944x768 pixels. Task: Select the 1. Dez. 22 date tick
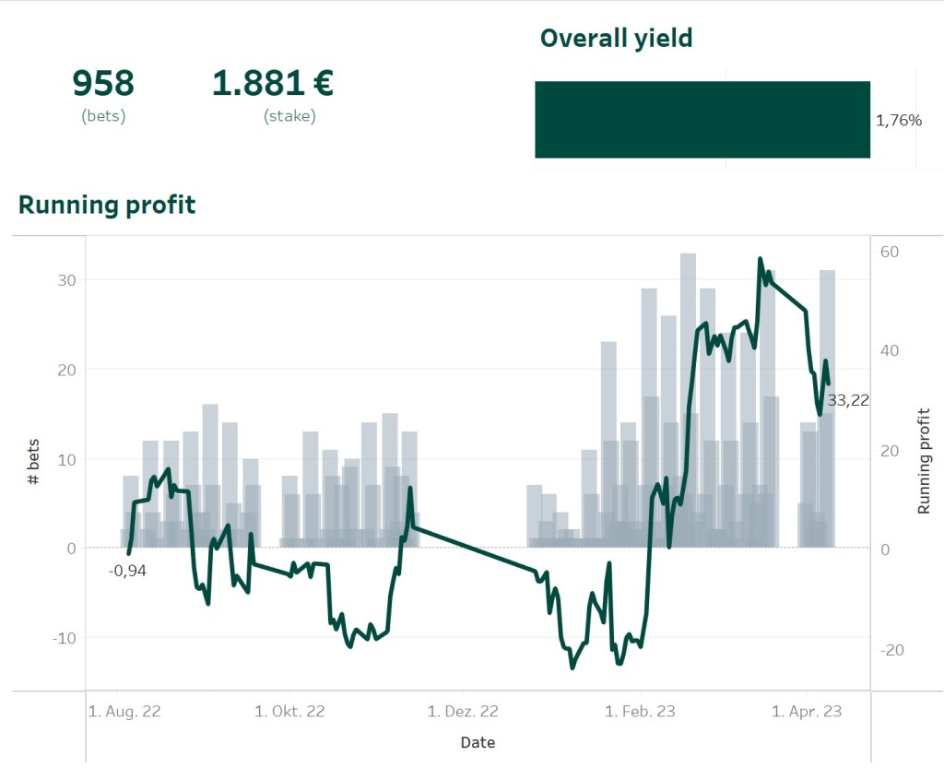click(463, 712)
